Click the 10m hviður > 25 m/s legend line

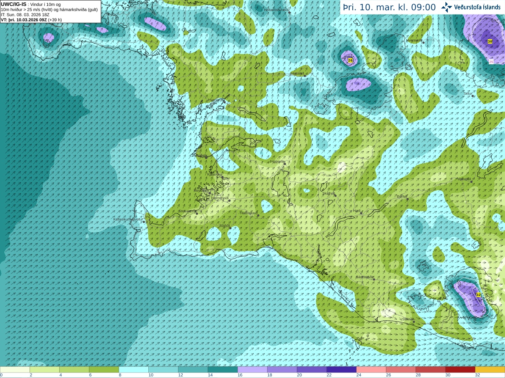[x=49, y=9]
